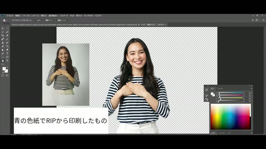Select the Zoom tool
Viewport: 266px width, 149px height.
pyautogui.click(x=7, y=60)
